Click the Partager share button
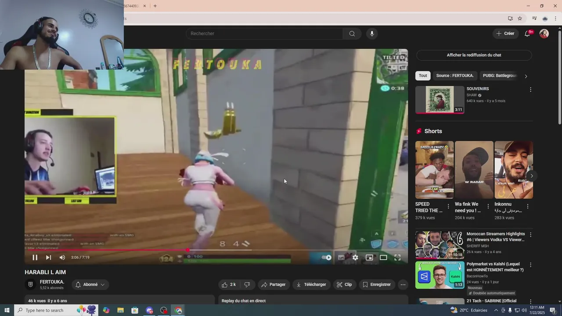562x316 pixels. click(x=274, y=284)
